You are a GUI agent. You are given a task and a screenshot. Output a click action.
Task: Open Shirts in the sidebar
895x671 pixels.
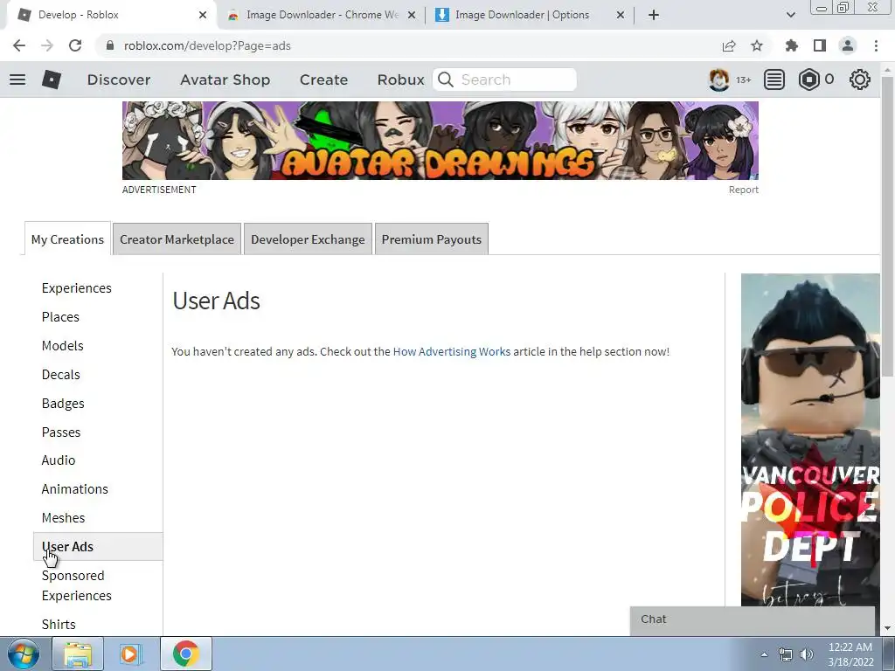click(x=59, y=624)
